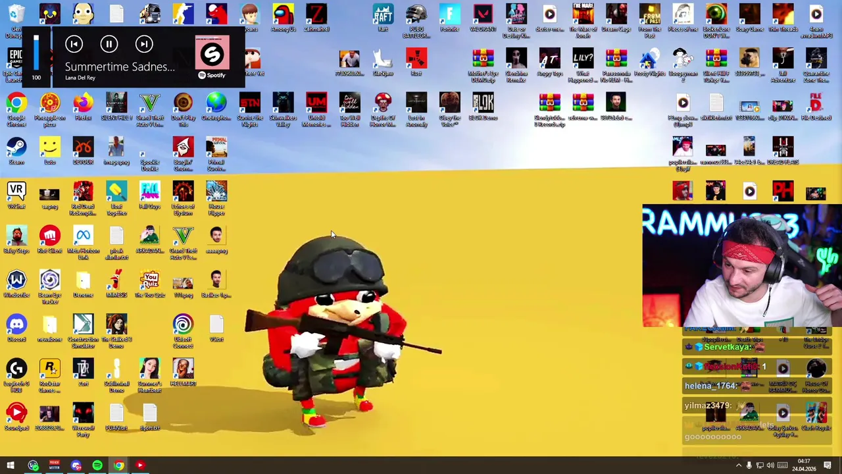842x474 pixels.
Task: Select the Beam Eye Tracker icon
Action: click(50, 287)
